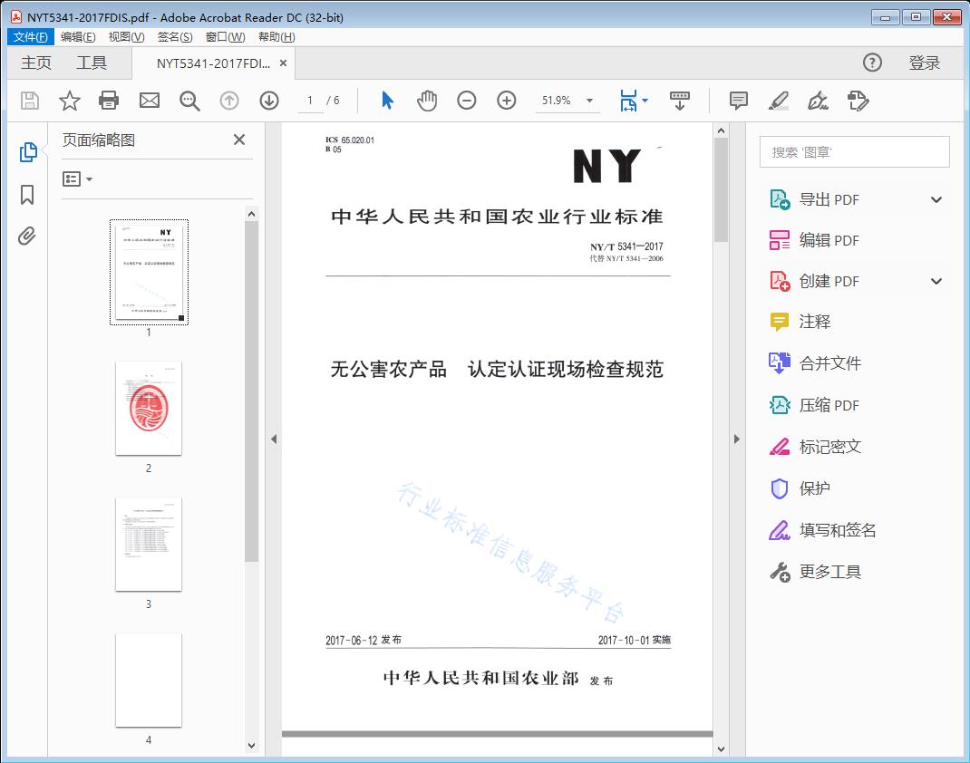Open the Bookmarks panel icon

coord(27,195)
